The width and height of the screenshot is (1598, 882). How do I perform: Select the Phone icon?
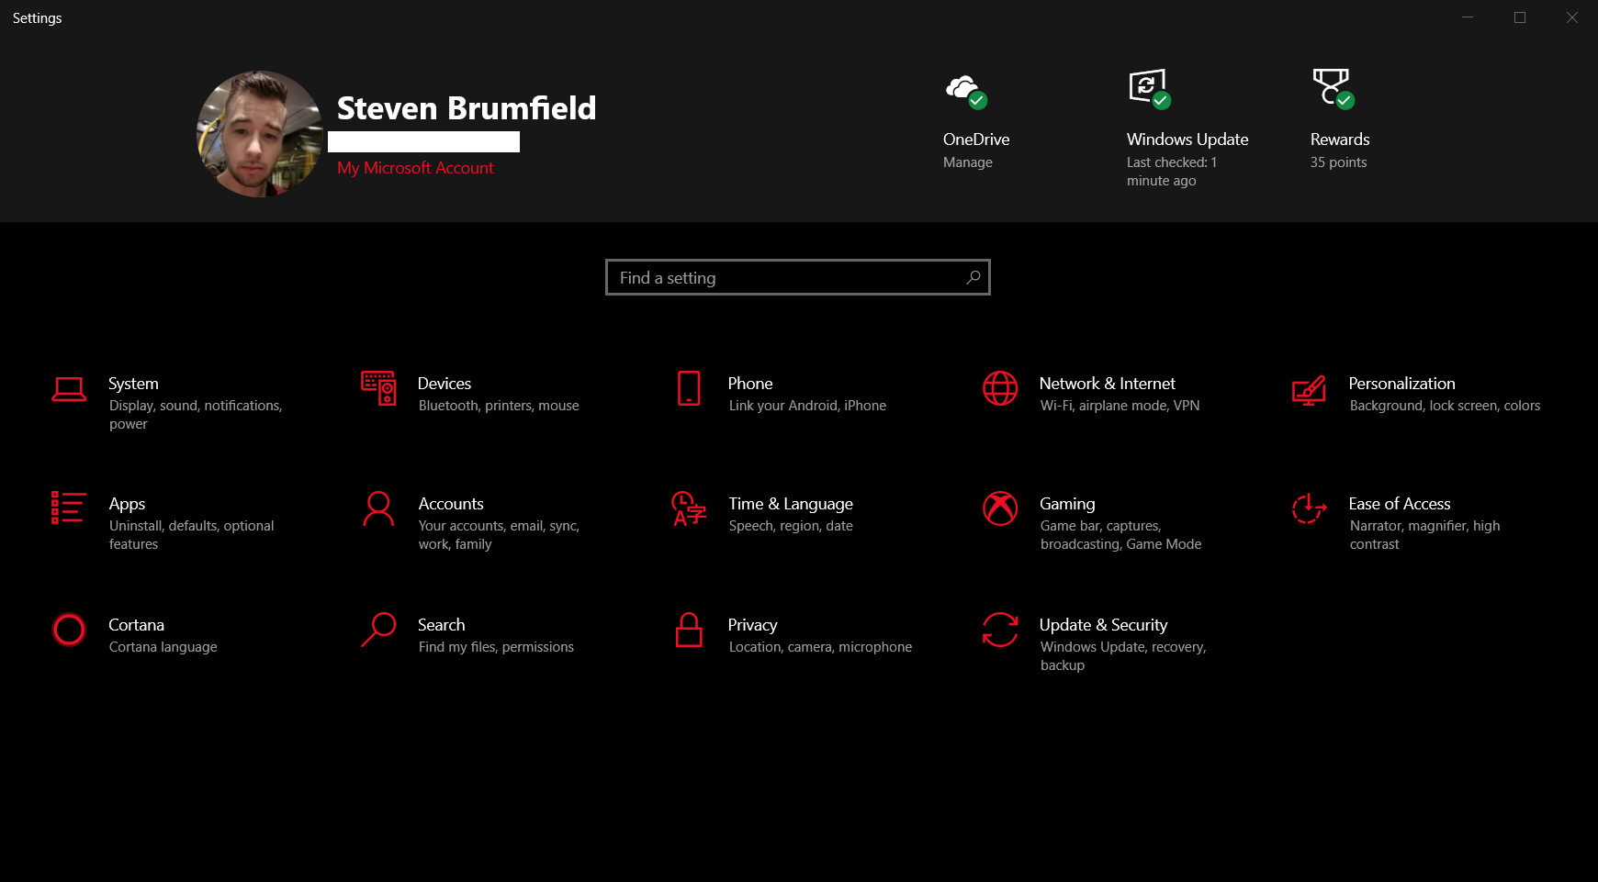point(689,388)
